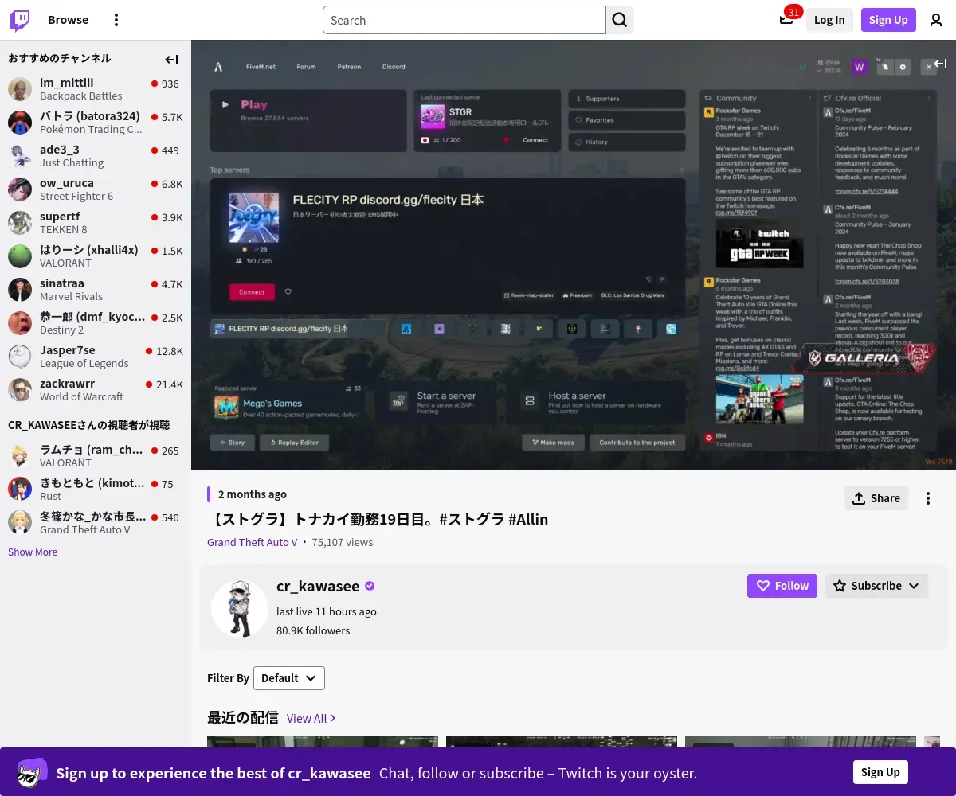The image size is (956, 796).
Task: Select Street Fighter 6 under ow_uruca
Action: pos(76,196)
